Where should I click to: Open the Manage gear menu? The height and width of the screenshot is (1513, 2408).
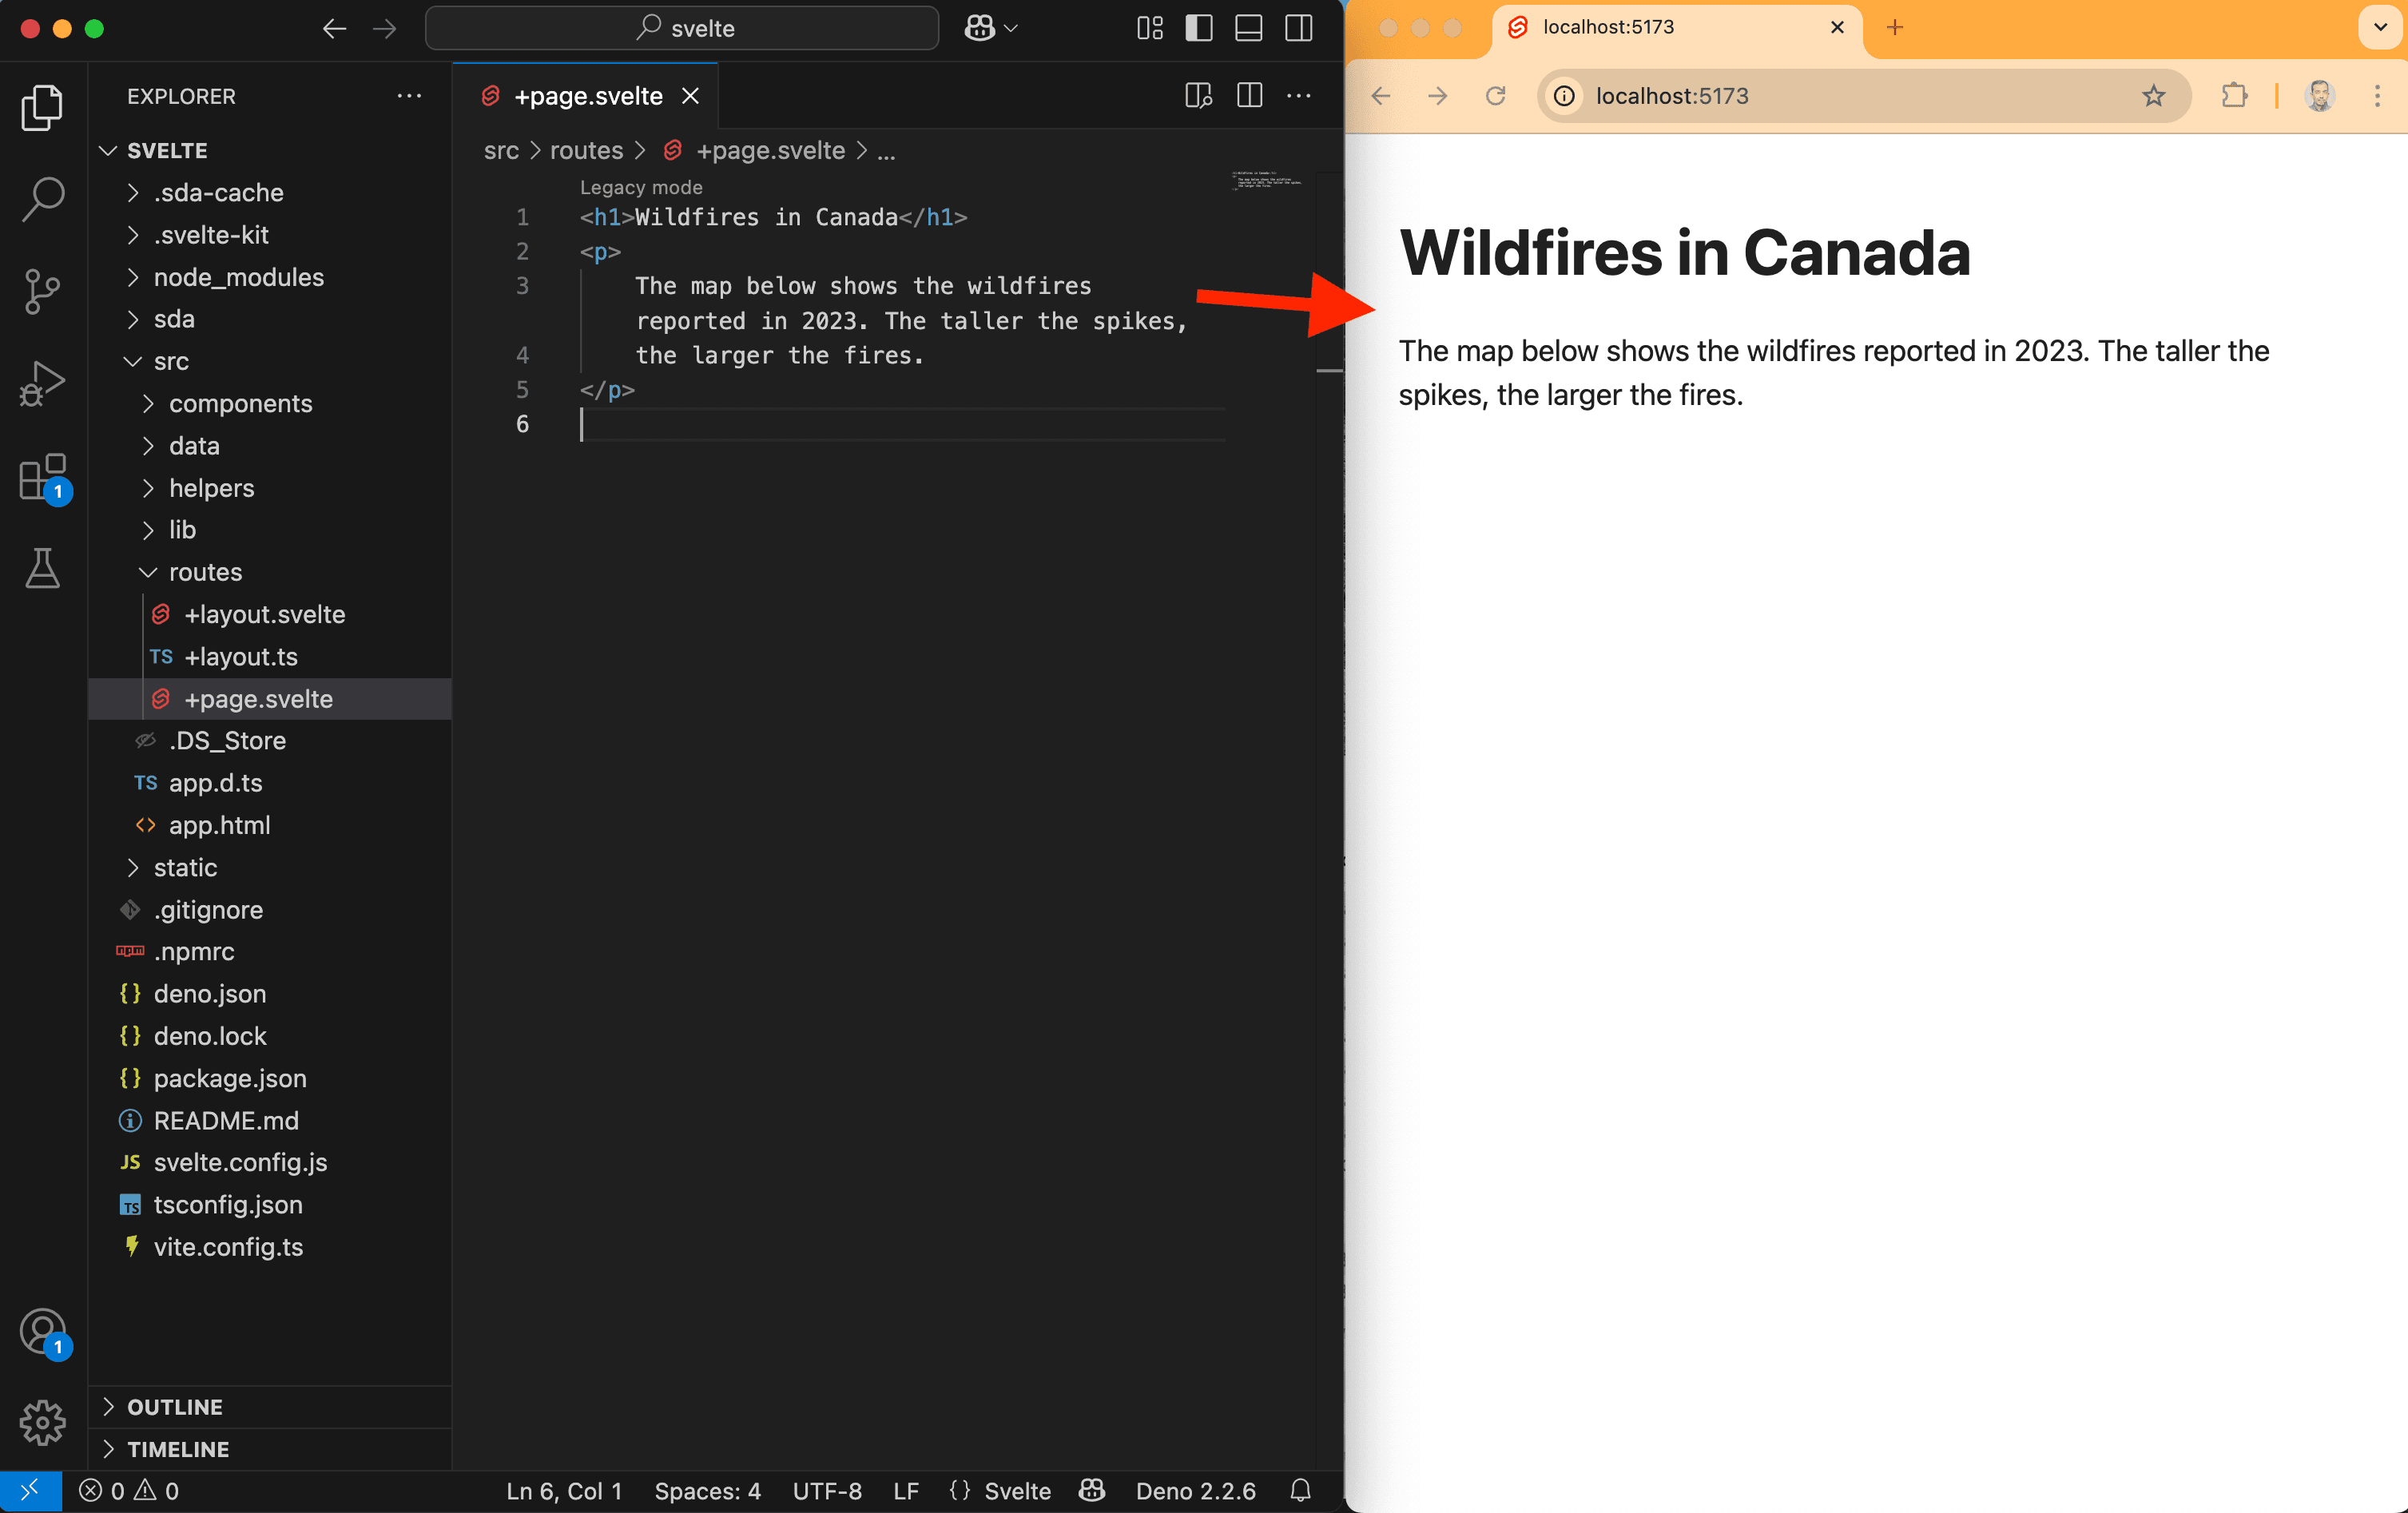[42, 1421]
